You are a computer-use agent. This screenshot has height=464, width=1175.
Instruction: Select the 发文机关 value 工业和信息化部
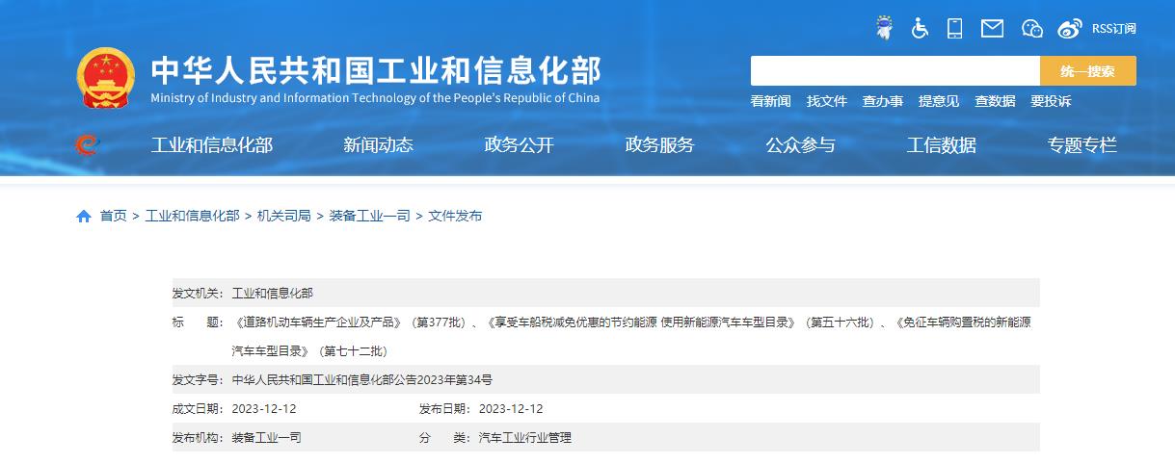click(273, 293)
